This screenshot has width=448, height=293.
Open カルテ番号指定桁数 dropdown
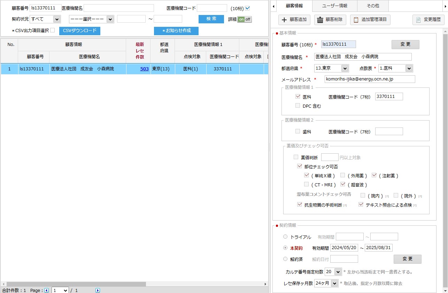[x=333, y=271]
